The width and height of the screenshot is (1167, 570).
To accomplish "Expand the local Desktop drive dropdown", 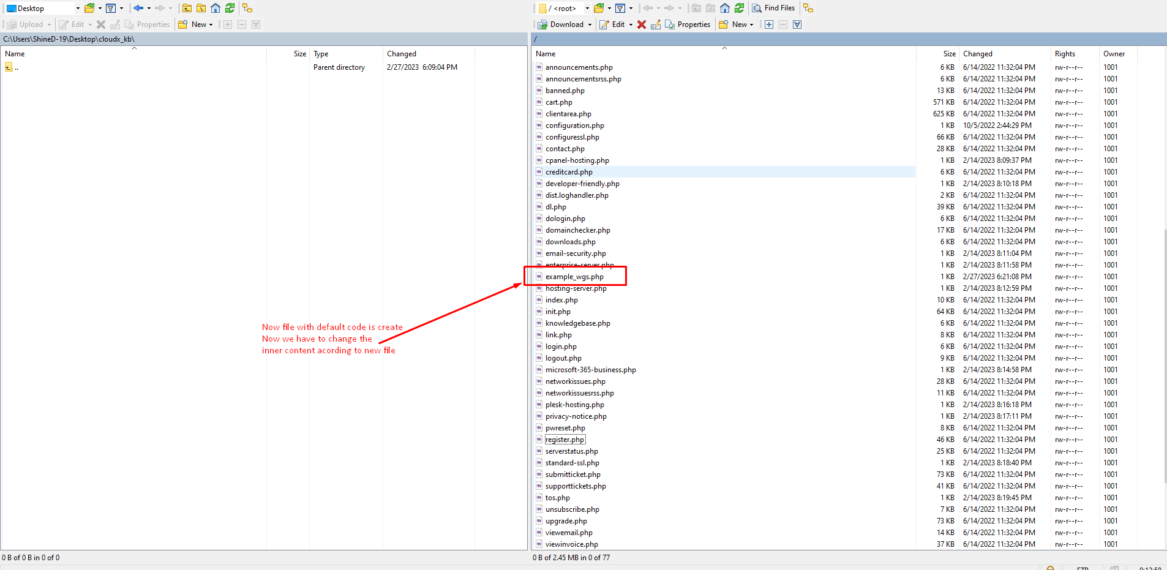I will tap(78, 9).
